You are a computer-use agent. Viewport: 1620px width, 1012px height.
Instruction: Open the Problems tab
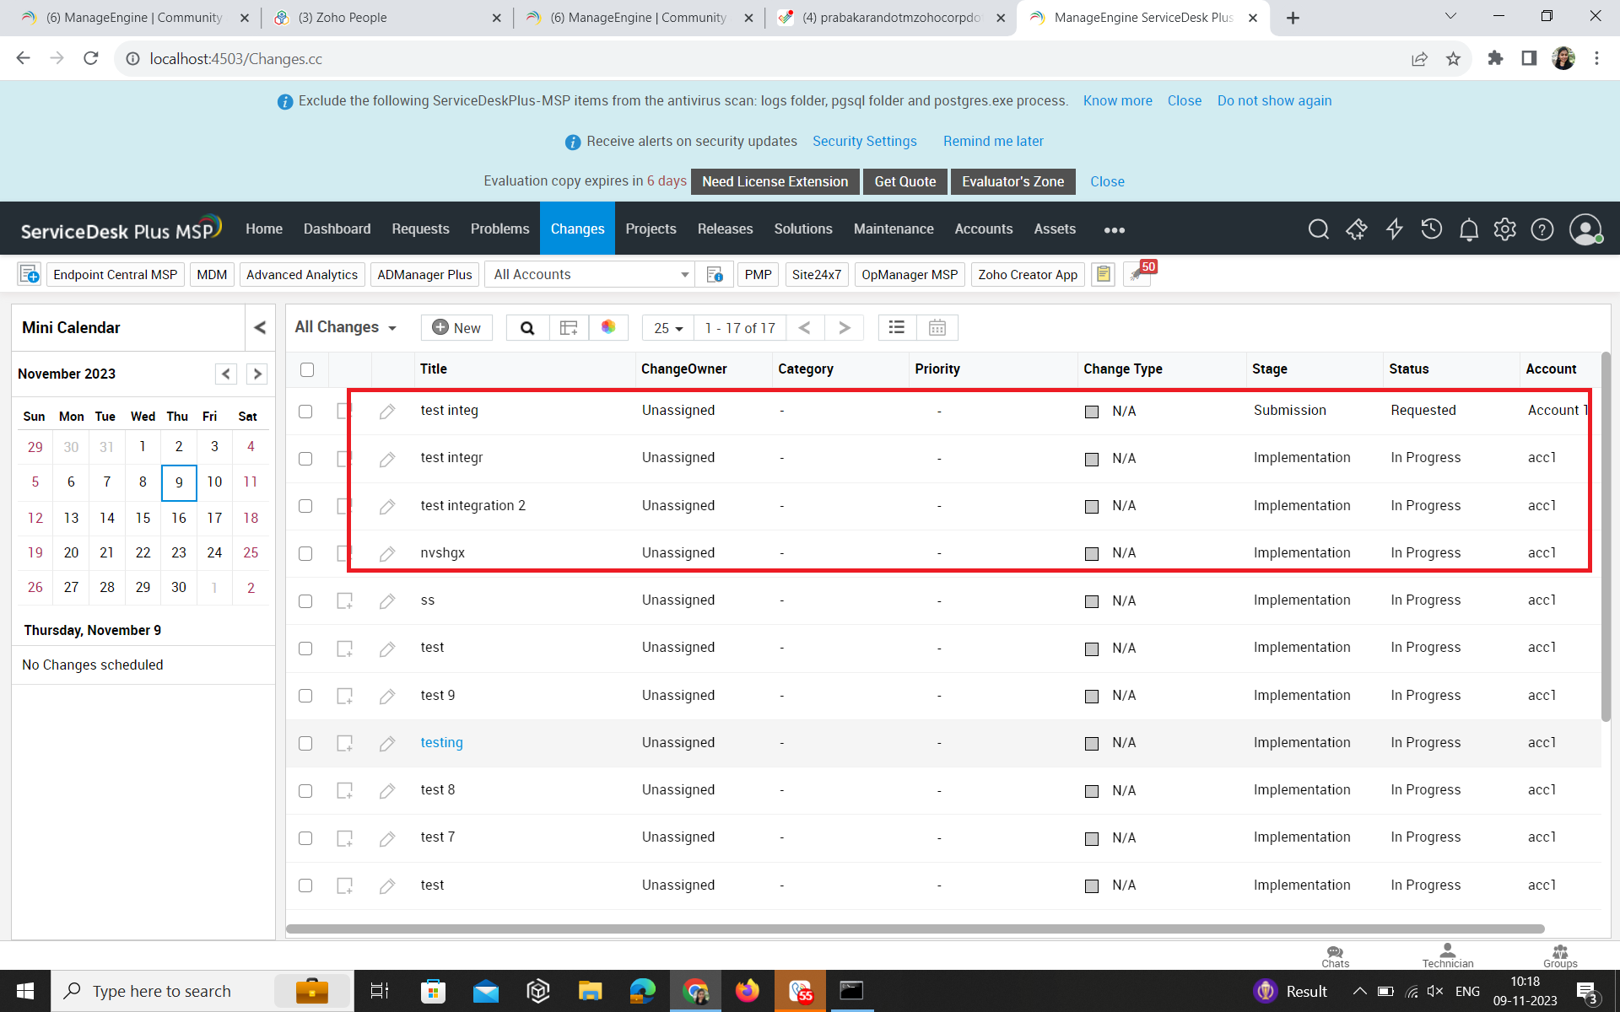(x=499, y=229)
